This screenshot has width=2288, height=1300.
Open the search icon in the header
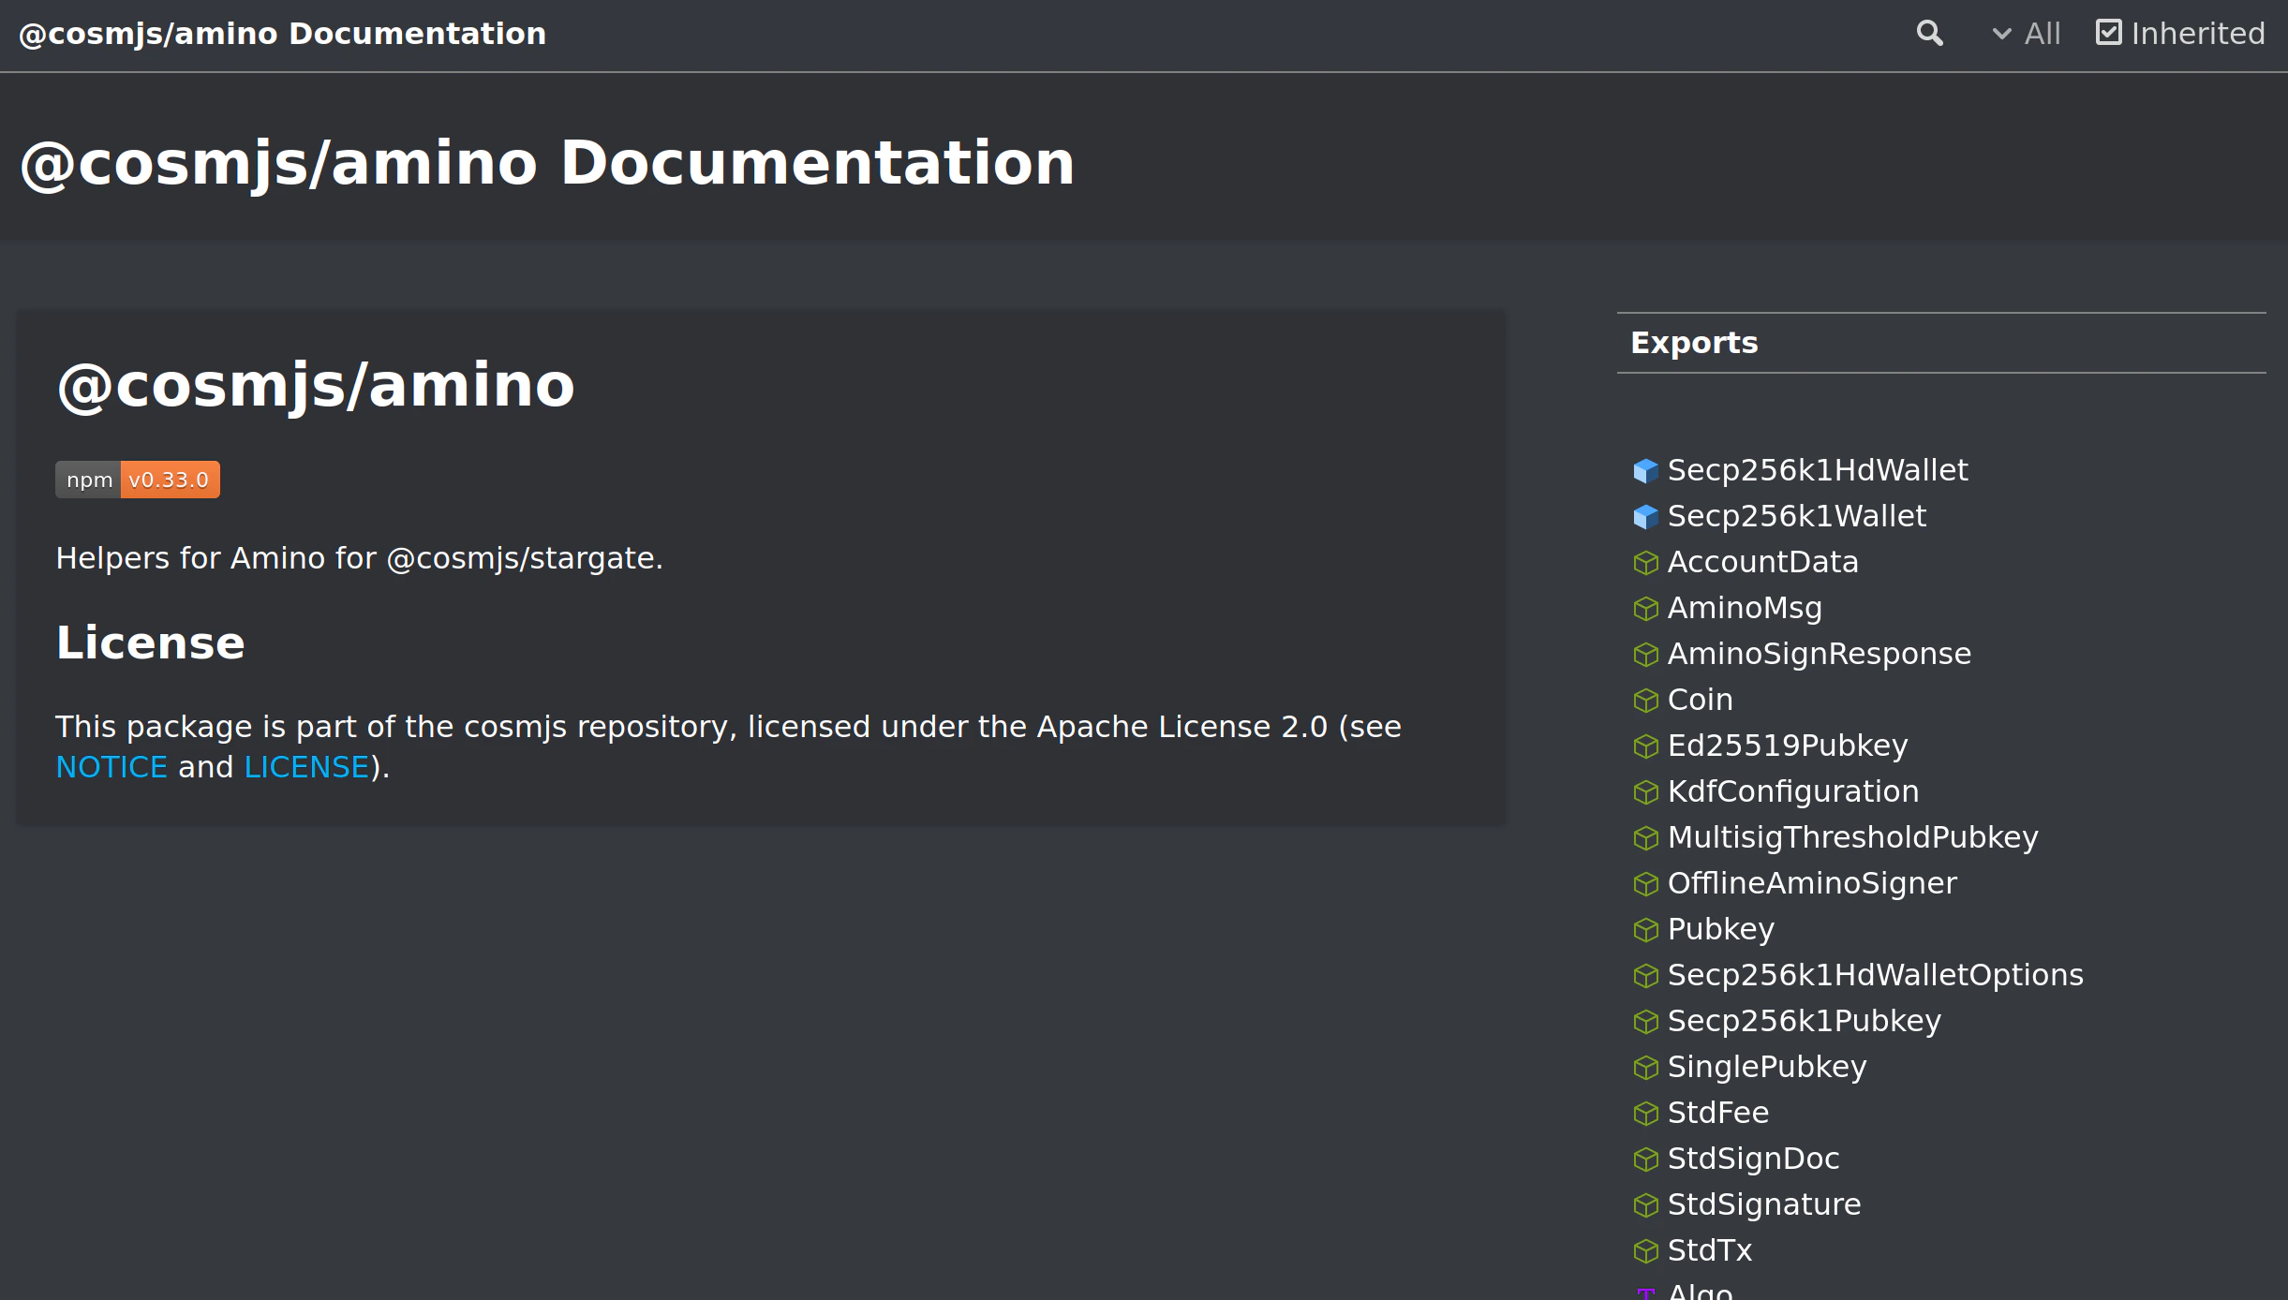1930,34
